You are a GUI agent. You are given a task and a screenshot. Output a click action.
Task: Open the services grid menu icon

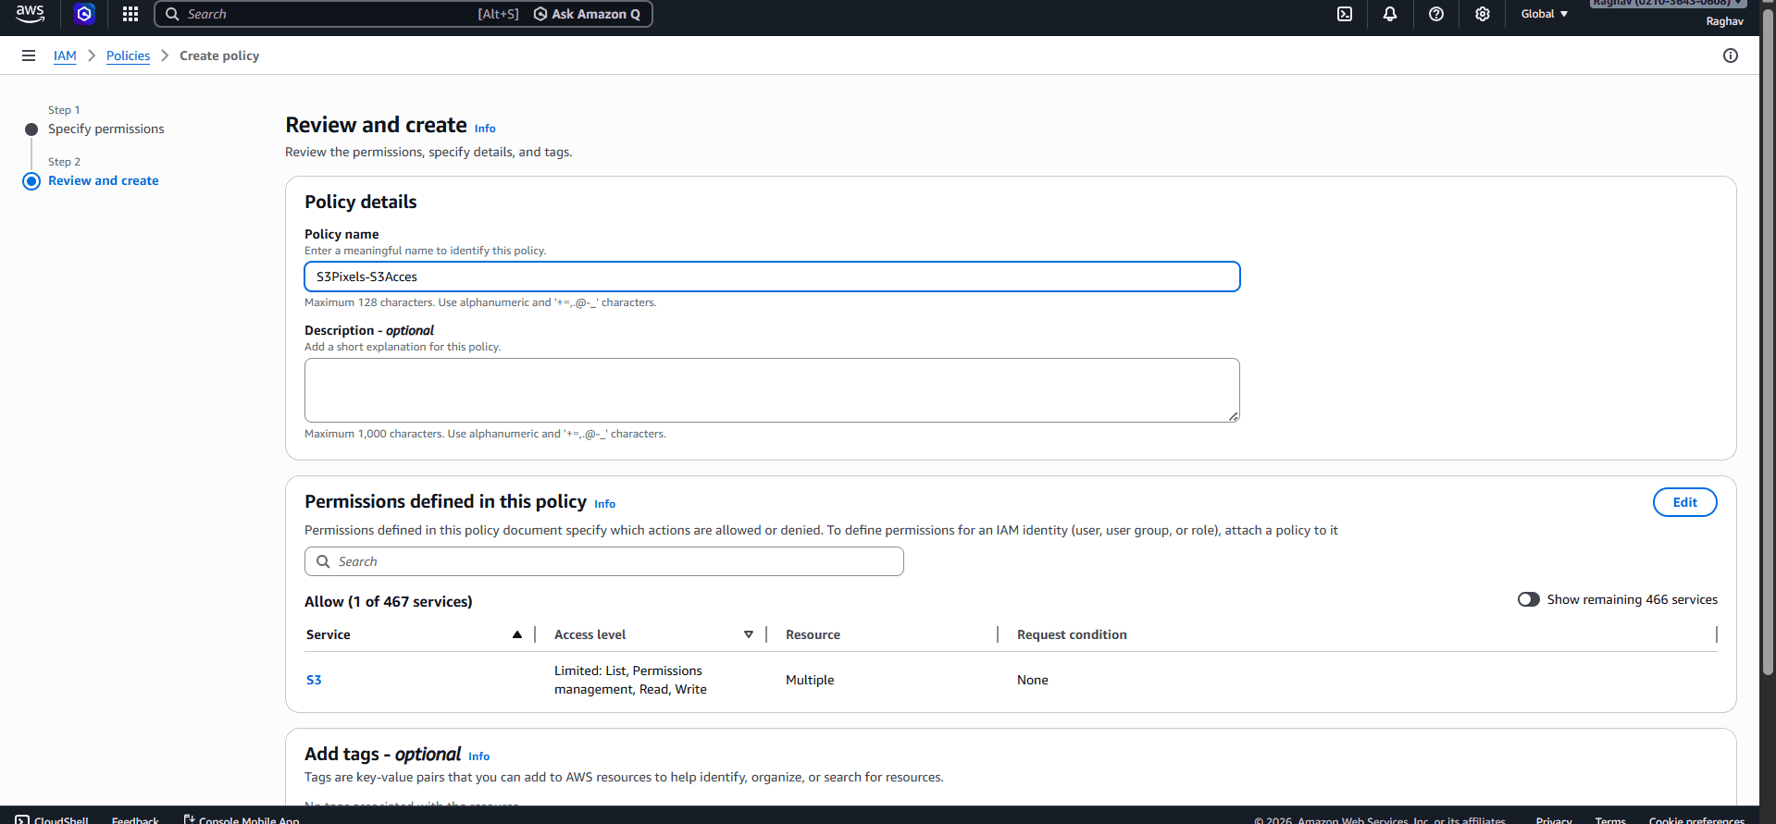pos(130,14)
